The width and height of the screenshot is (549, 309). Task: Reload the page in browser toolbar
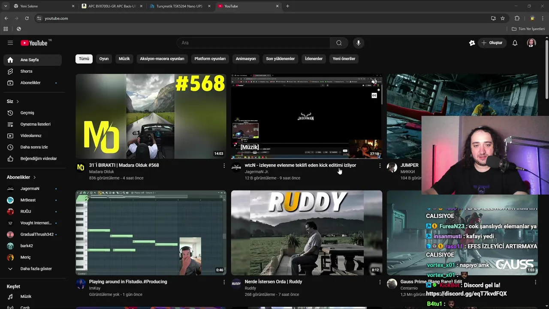[x=27, y=18]
